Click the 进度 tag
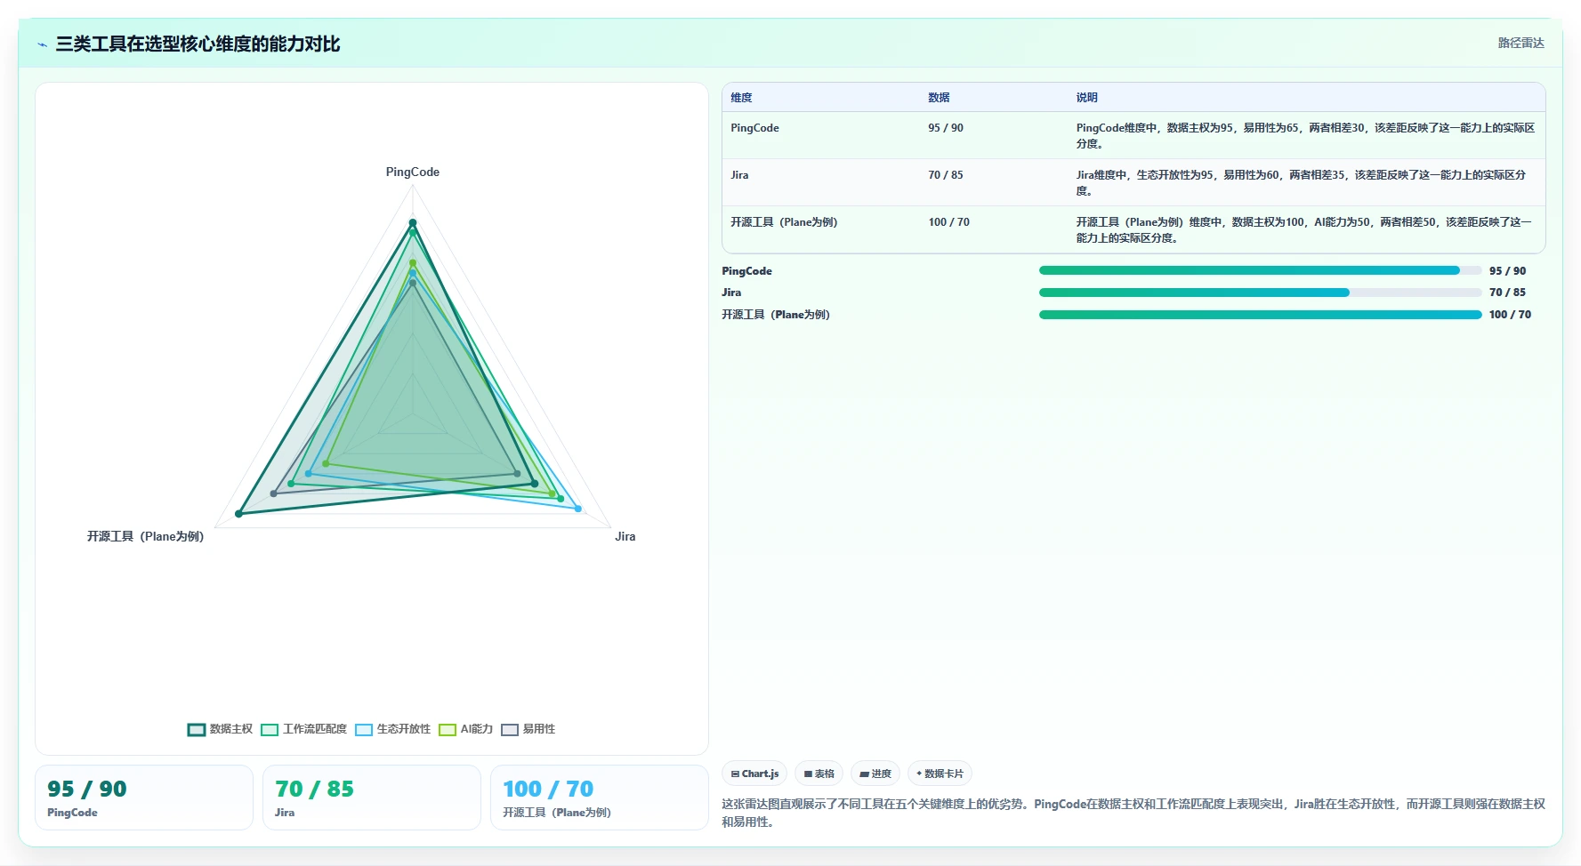This screenshot has width=1581, height=866. (875, 774)
